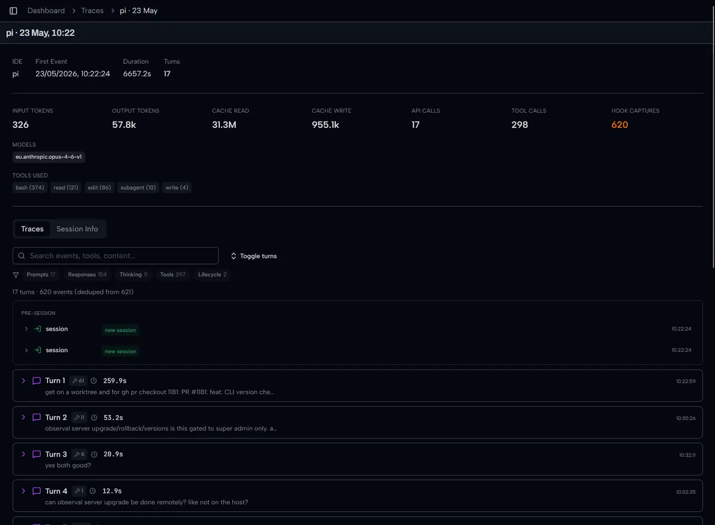Toggle the Tools 297 filter
The width and height of the screenshot is (715, 525).
pos(173,275)
